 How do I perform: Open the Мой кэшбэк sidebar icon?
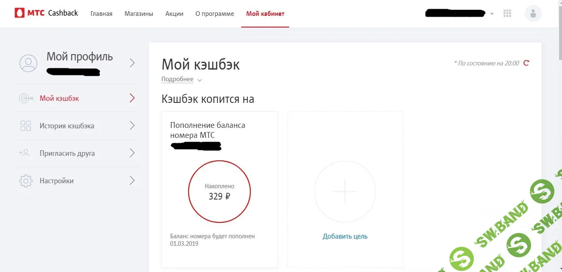(25, 98)
